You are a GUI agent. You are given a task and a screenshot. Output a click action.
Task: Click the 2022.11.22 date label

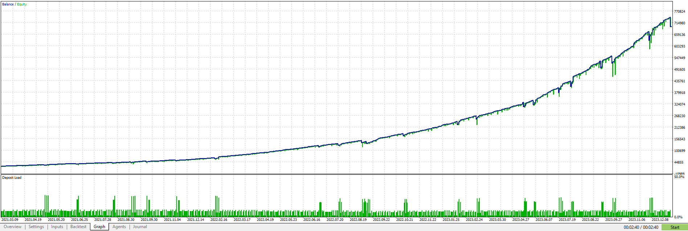[x=428, y=219]
